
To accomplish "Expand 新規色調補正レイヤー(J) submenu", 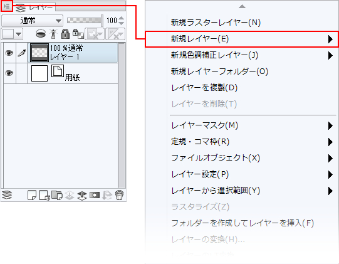I will click(x=330, y=55).
